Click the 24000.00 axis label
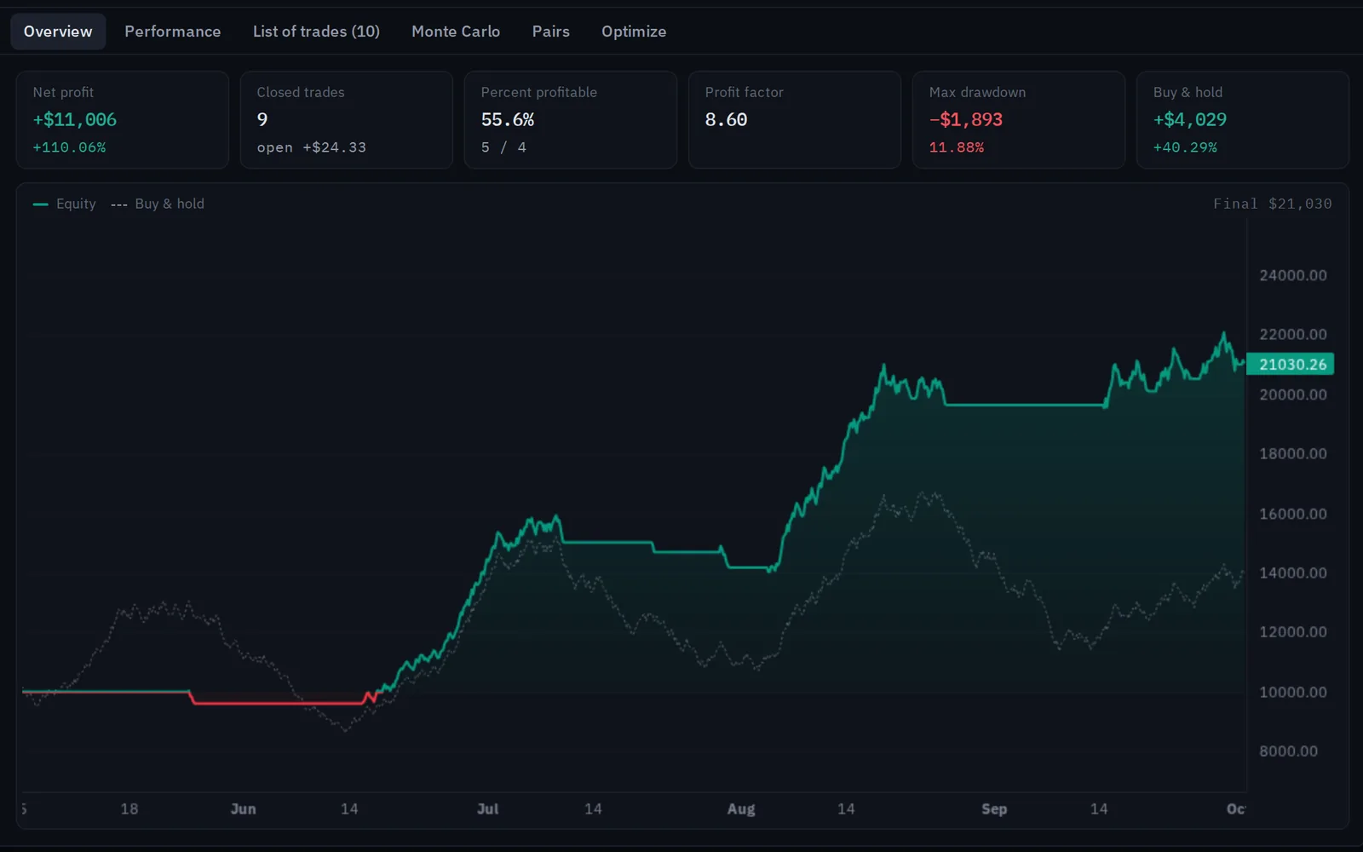This screenshot has width=1363, height=852. (1293, 275)
